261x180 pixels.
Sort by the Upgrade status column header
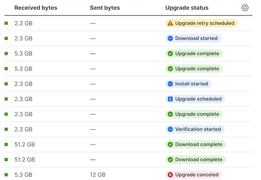(x=187, y=8)
